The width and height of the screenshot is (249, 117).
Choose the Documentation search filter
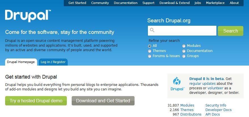point(184,51)
